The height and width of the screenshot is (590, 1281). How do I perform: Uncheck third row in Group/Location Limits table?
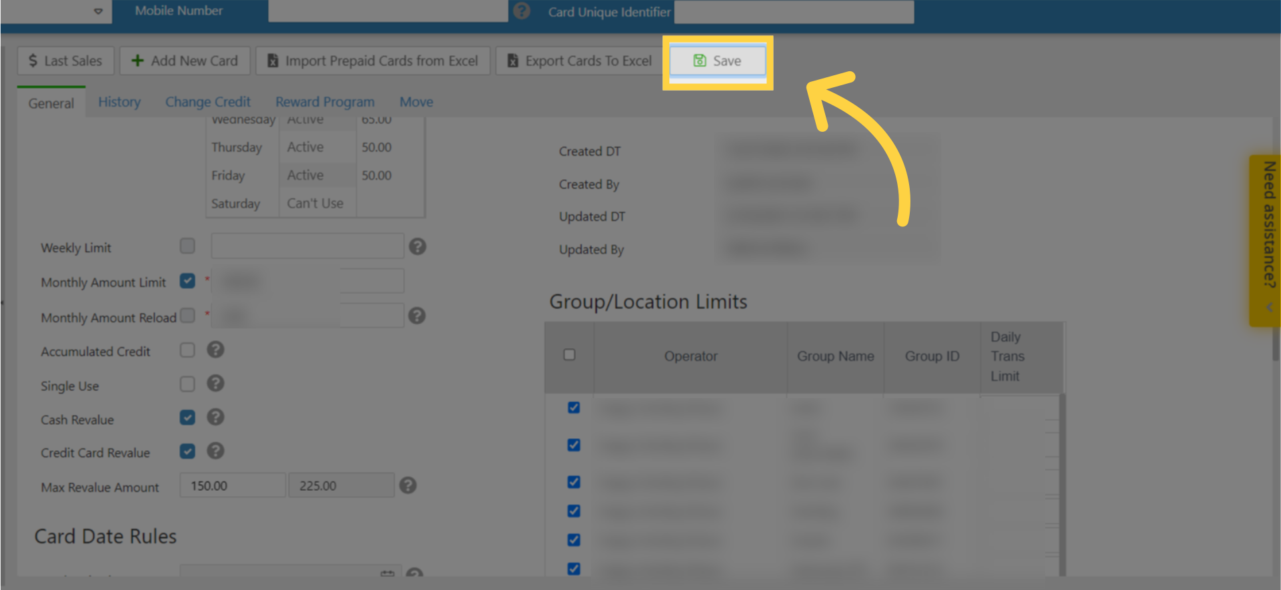pyautogui.click(x=574, y=481)
